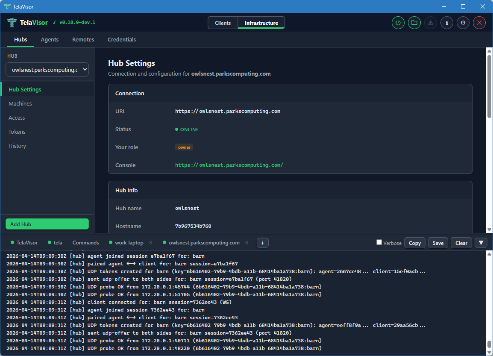The width and height of the screenshot is (493, 356).
Task: Click the red X quit icon
Action: click(479, 23)
